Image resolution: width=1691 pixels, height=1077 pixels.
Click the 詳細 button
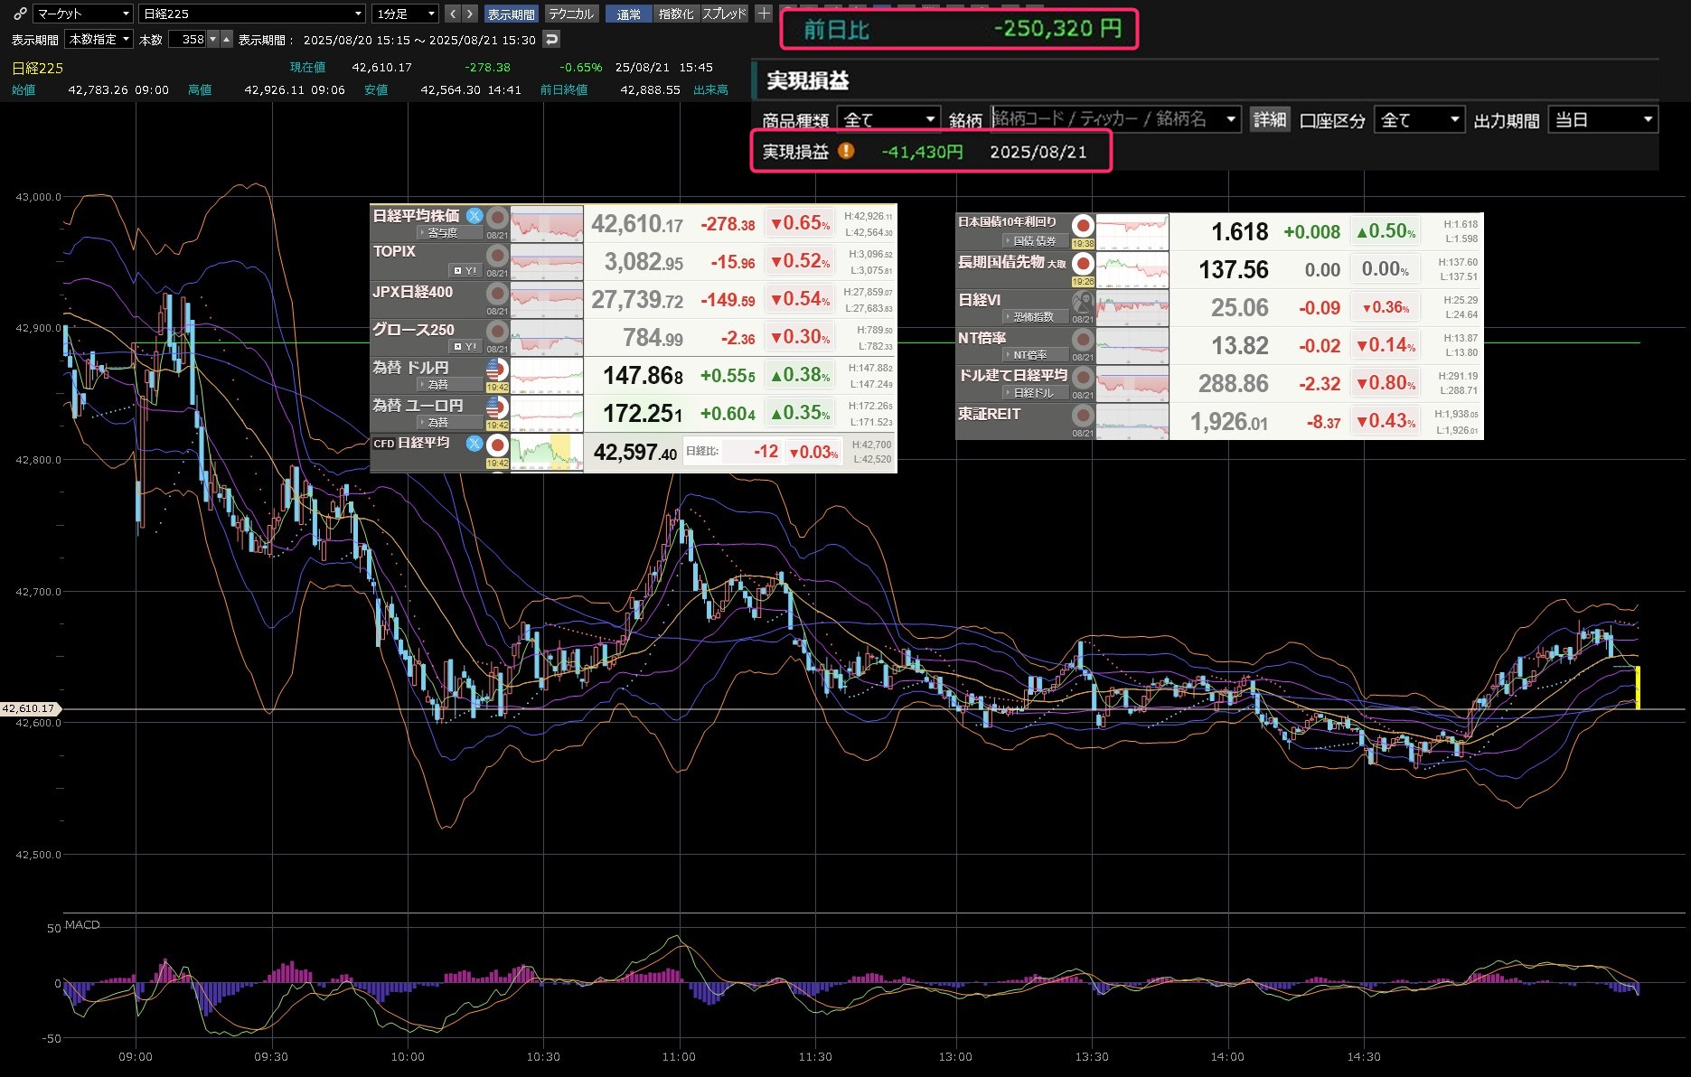(x=1269, y=120)
